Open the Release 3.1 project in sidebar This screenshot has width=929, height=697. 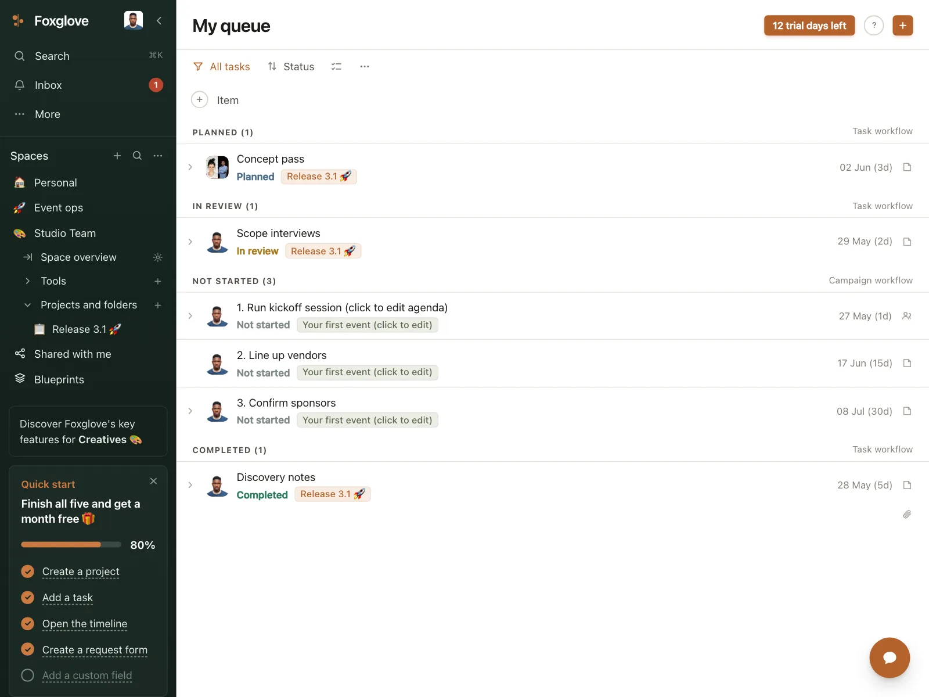87,329
